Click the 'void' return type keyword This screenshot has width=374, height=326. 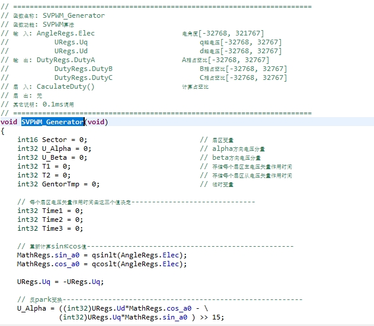(9, 122)
